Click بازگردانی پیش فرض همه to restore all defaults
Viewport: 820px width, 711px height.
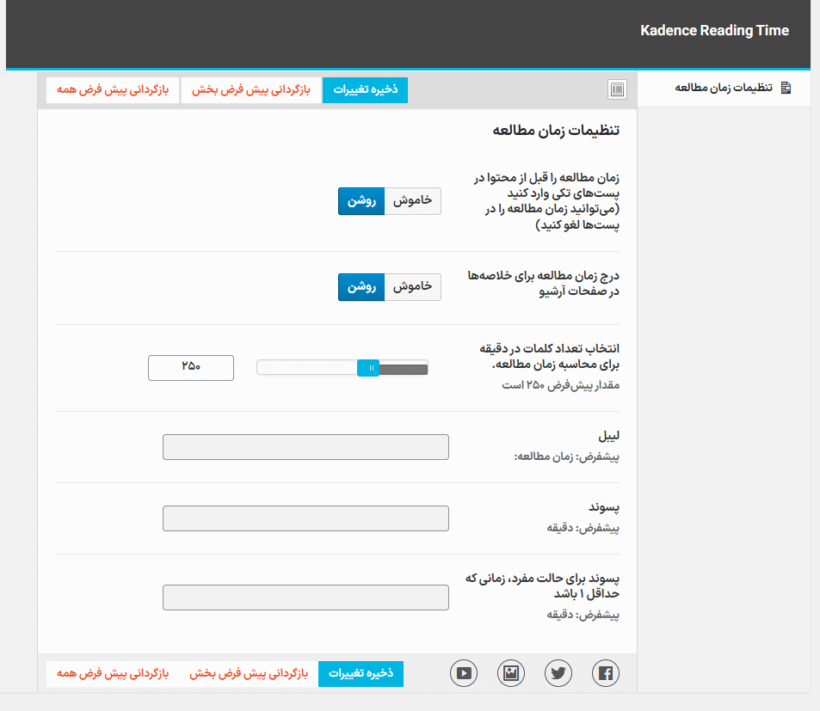tap(112, 89)
